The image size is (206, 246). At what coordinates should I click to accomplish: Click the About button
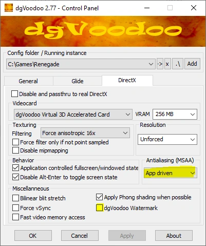174,236
